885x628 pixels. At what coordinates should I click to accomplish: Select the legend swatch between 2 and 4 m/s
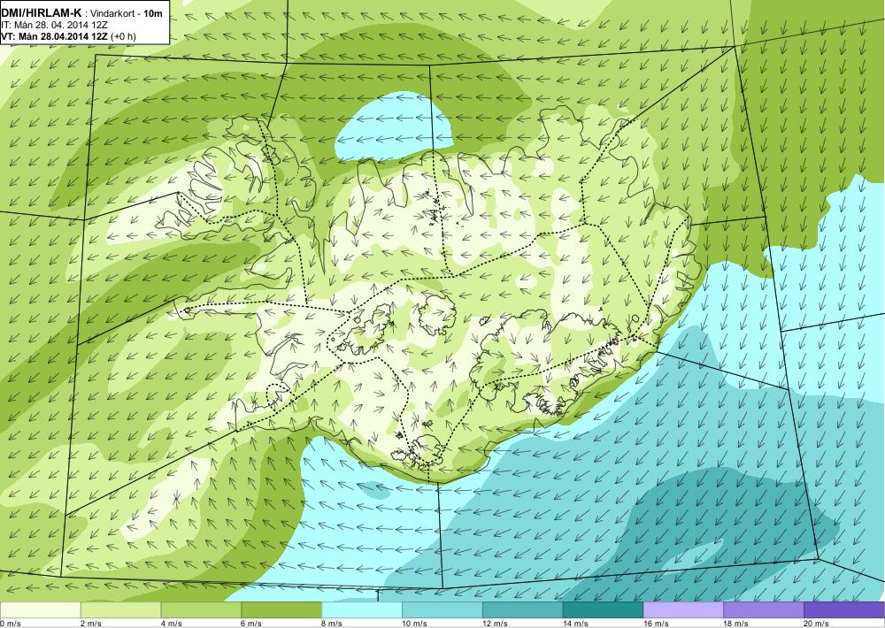pyautogui.click(x=120, y=610)
